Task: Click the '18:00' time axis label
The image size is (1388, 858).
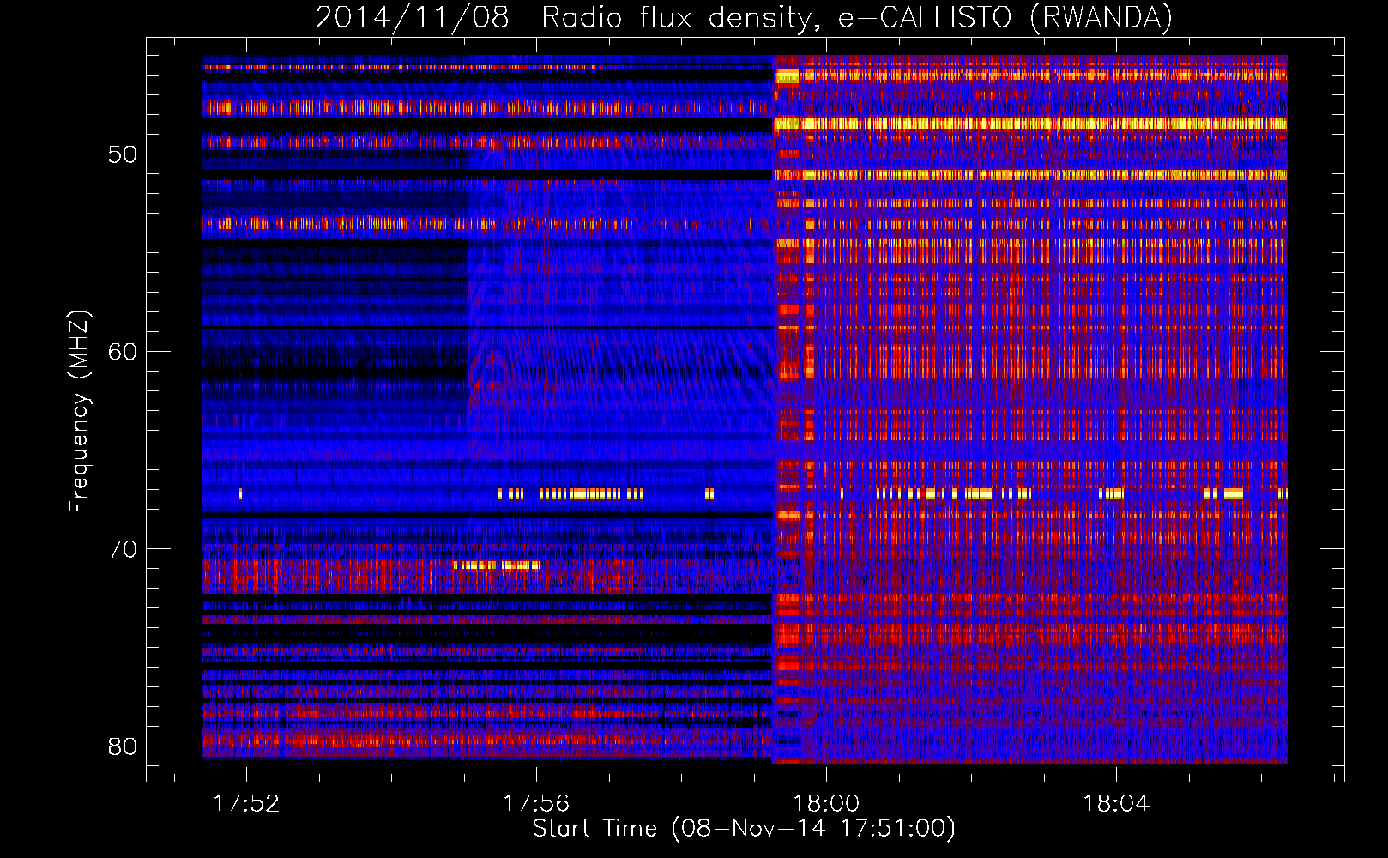Action: point(826,803)
